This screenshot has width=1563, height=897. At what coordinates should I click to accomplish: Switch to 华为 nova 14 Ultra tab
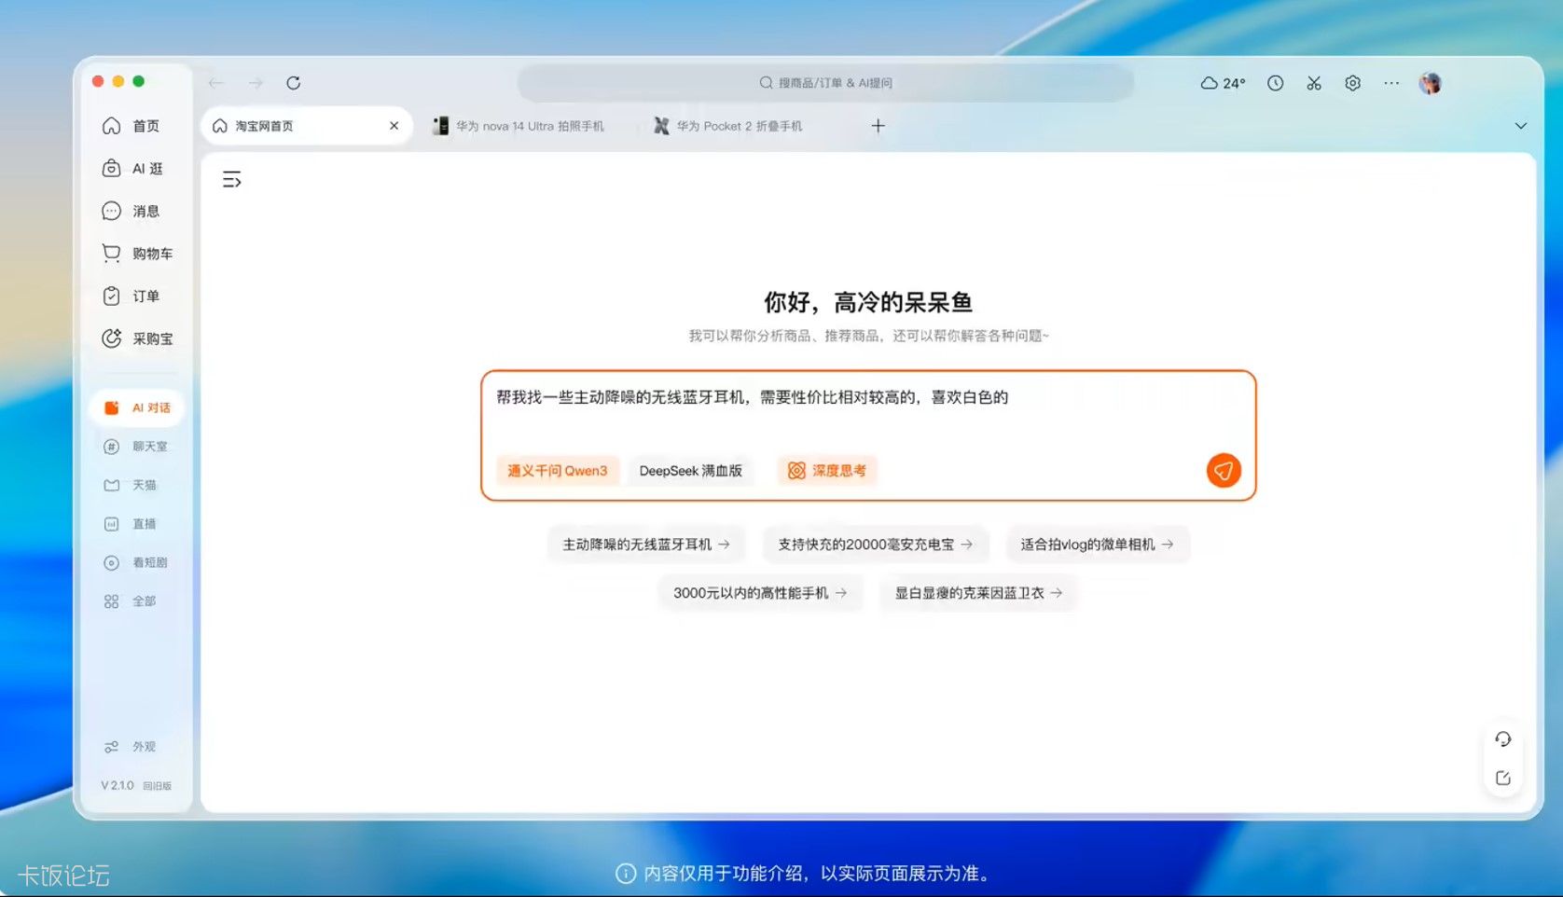(519, 126)
